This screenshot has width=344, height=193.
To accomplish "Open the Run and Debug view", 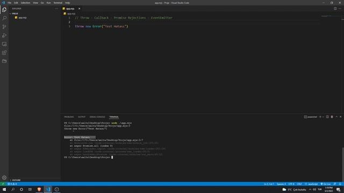I will point(4,35).
